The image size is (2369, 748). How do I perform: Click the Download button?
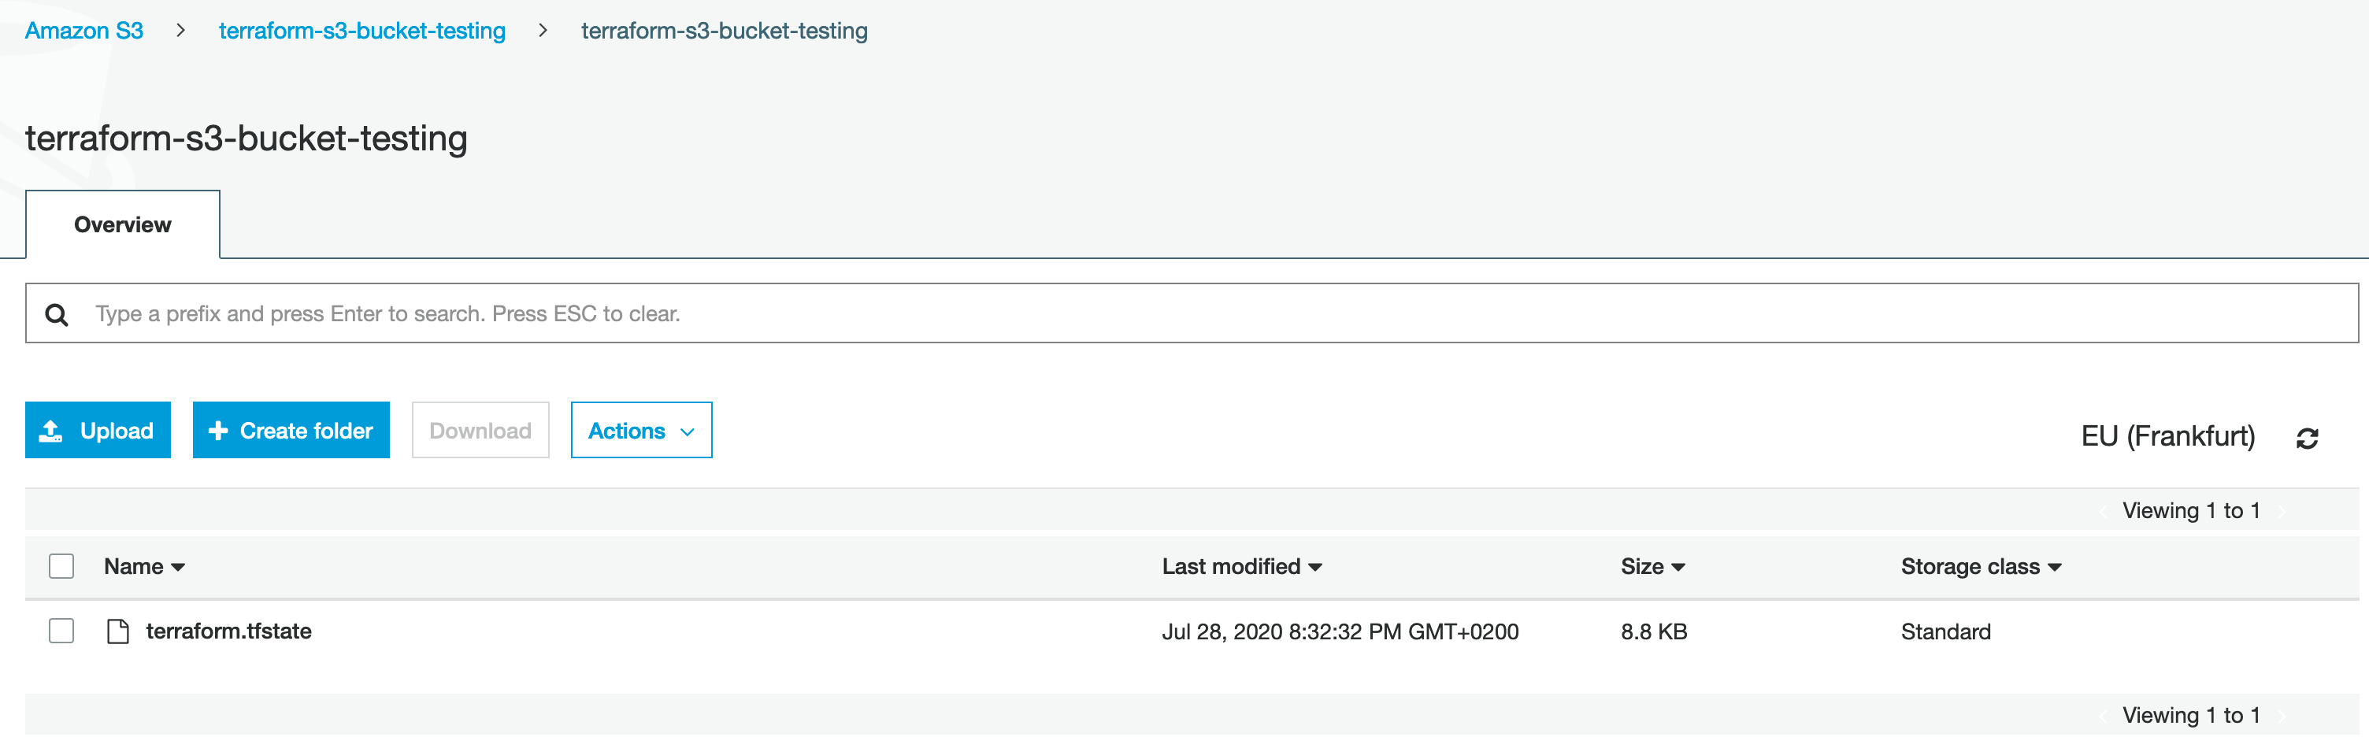click(480, 430)
